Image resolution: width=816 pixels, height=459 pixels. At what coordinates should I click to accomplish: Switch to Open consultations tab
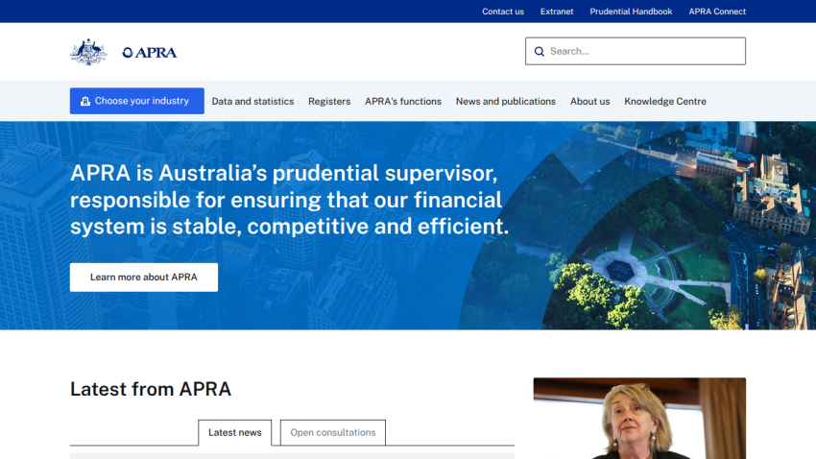[332, 432]
